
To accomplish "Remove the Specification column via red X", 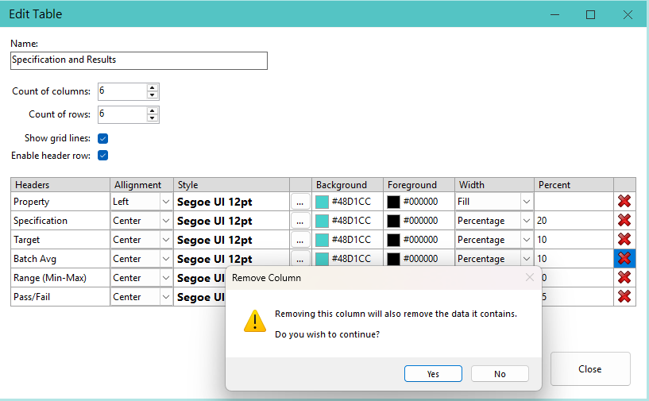I will 624,221.
